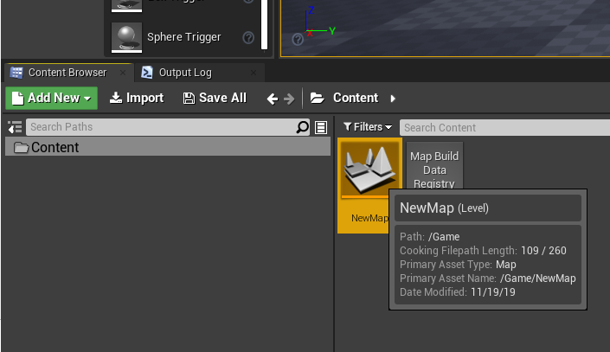
Task: Expand the Content breadcrumb arrow
Action: [393, 99]
